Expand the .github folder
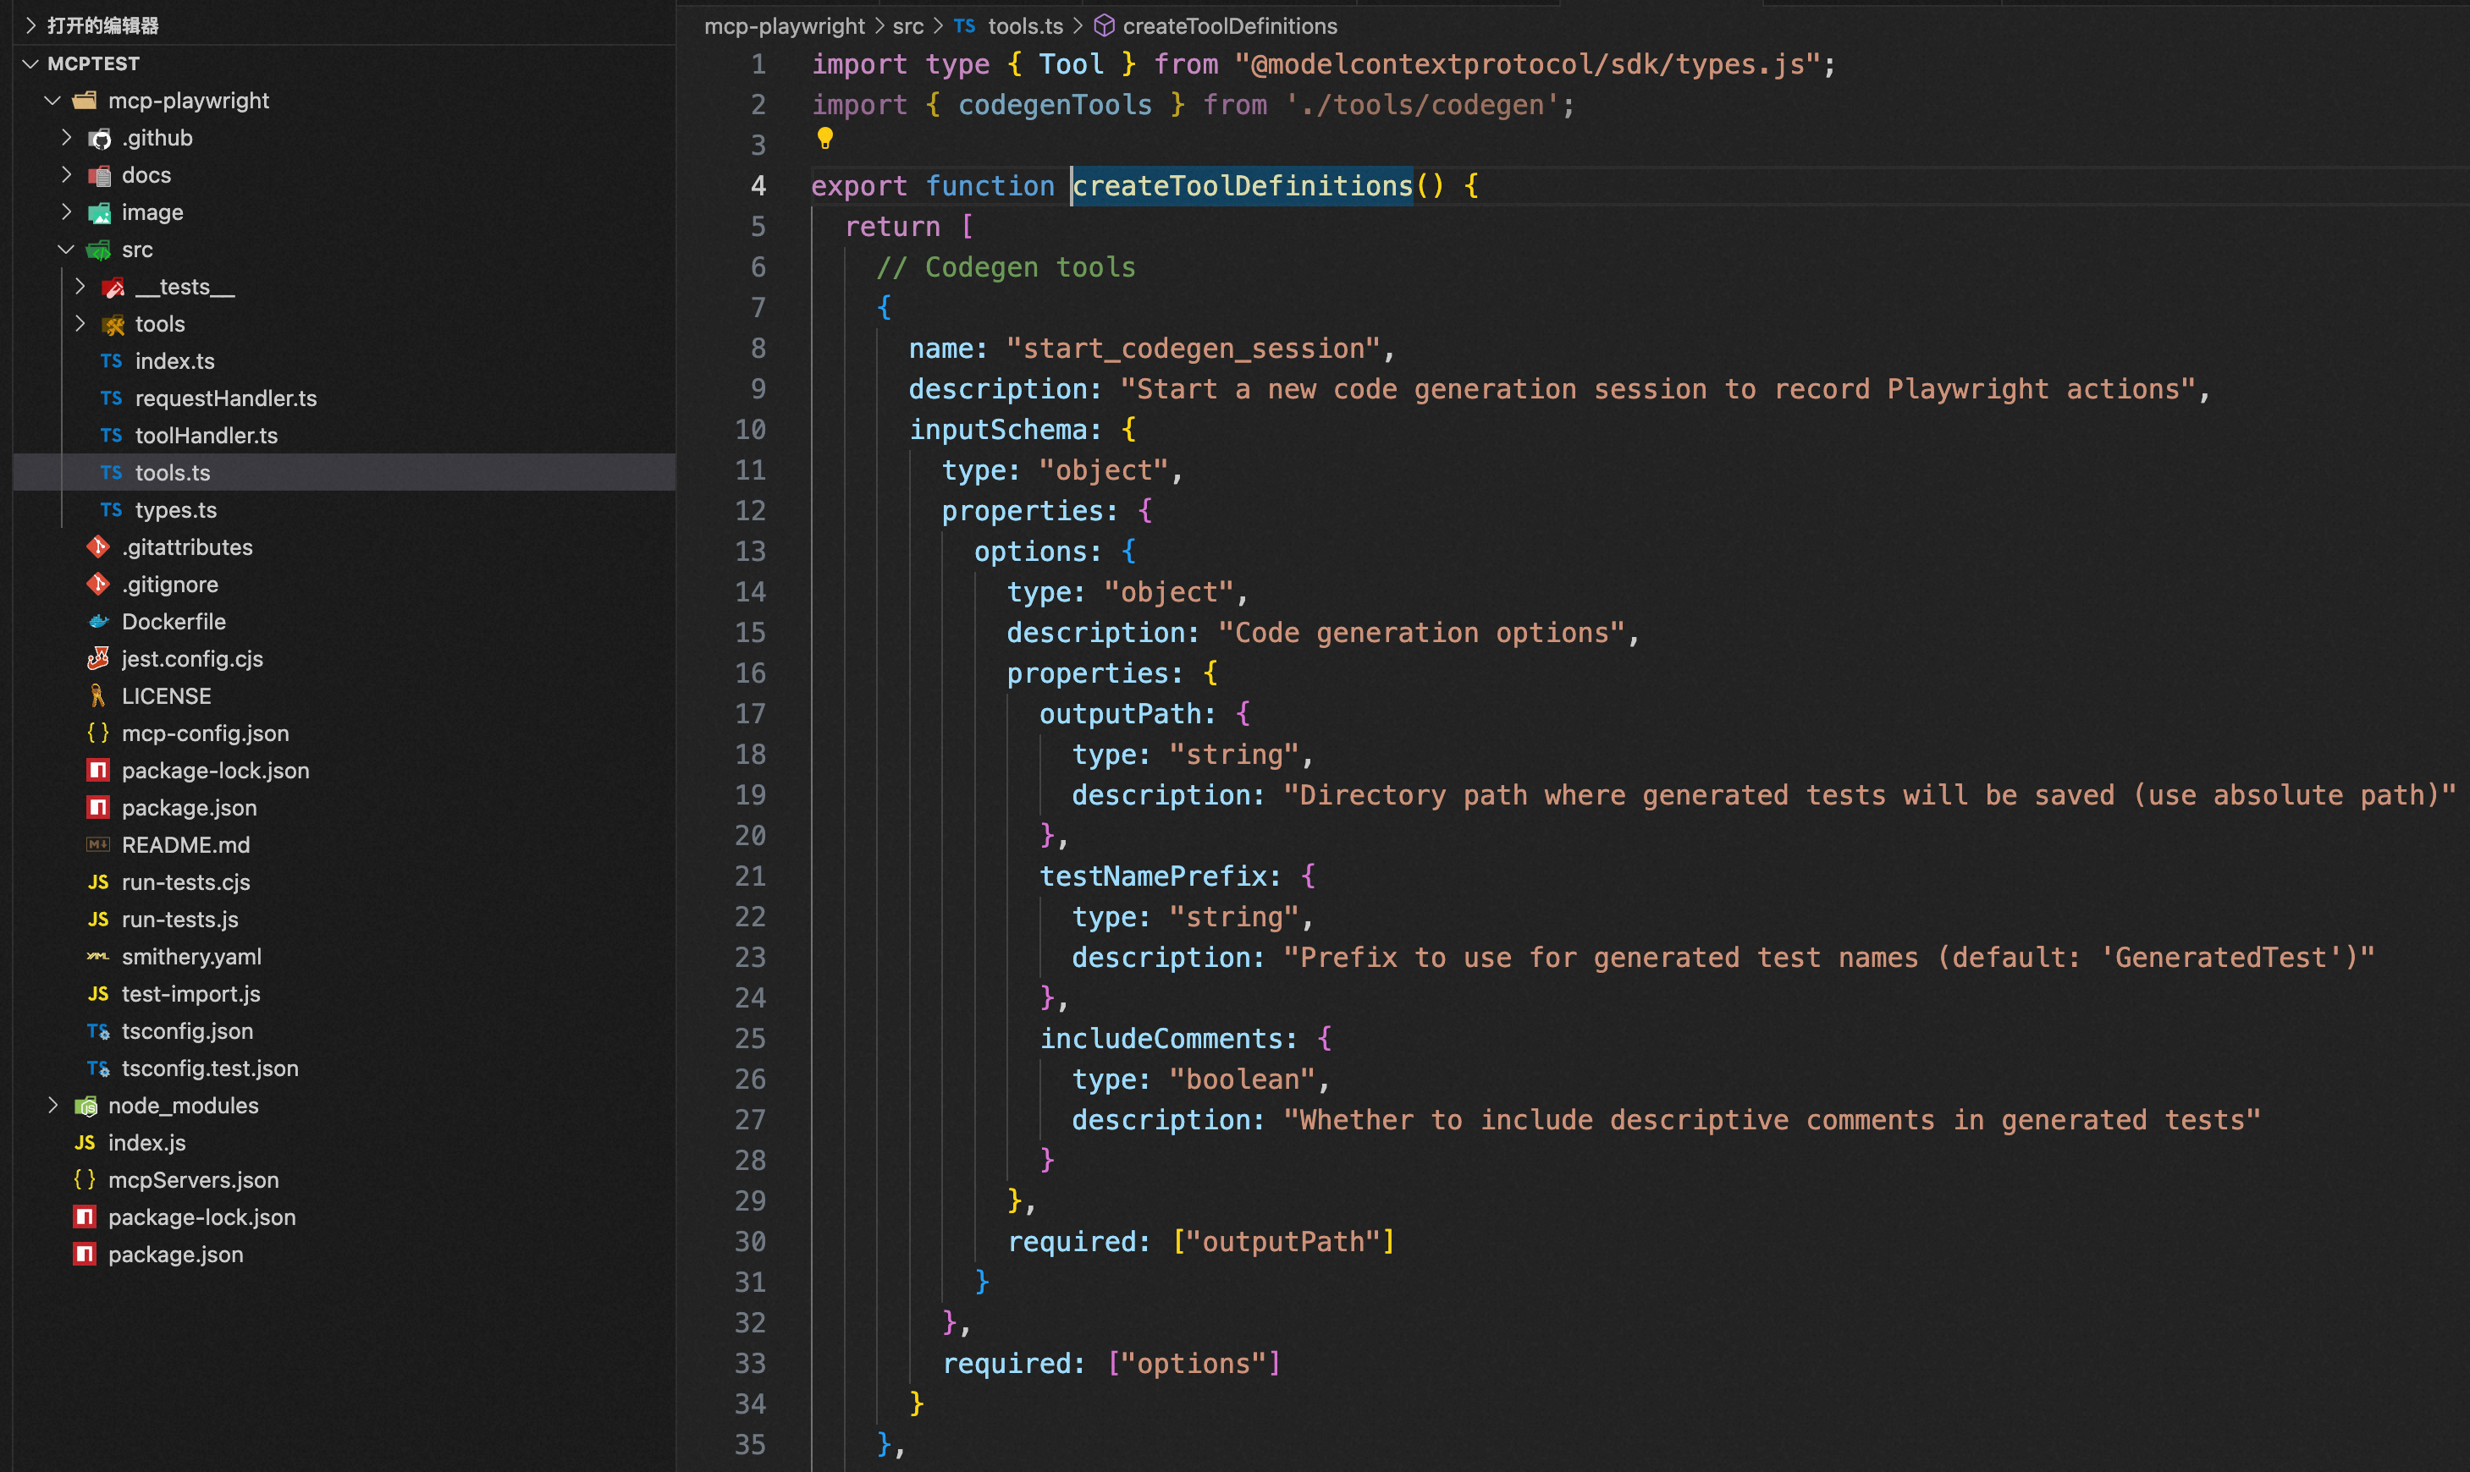 pos(68,138)
